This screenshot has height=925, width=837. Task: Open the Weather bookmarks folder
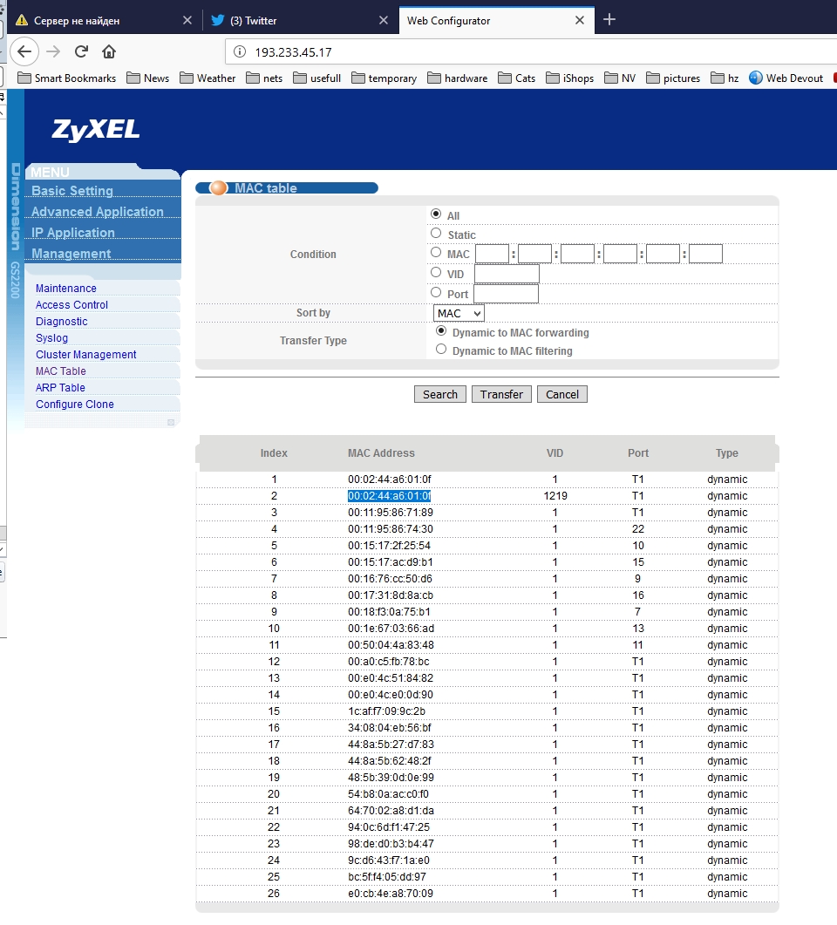(x=208, y=78)
